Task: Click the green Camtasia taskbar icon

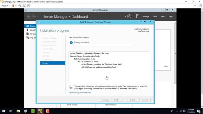Action: tap(33, 111)
